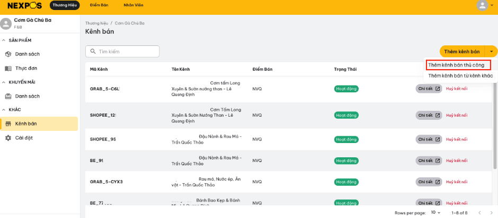Click the Điểm Bán column header
The image size is (498, 218).
(x=262, y=69)
